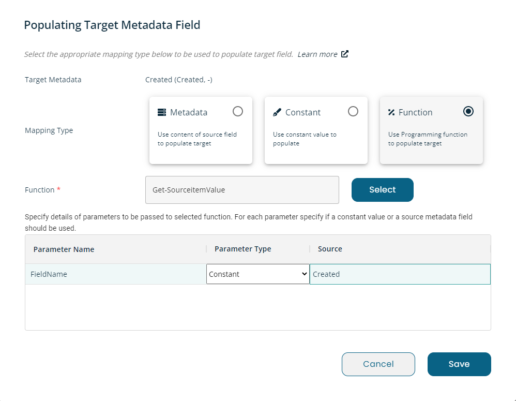Cancel the mapping dialog
This screenshot has height=401, width=516.
point(378,364)
